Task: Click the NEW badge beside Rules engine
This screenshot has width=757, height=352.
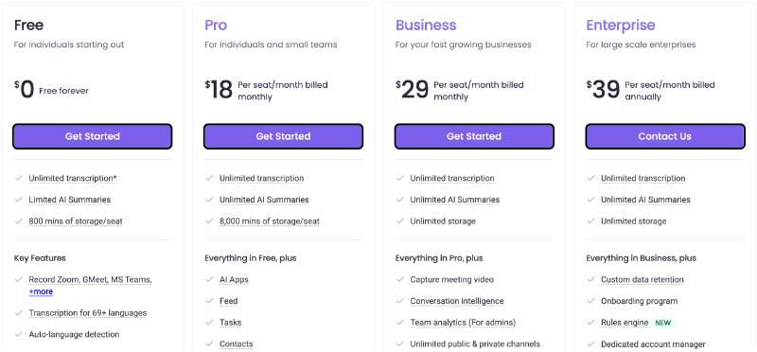Action: pyautogui.click(x=663, y=323)
